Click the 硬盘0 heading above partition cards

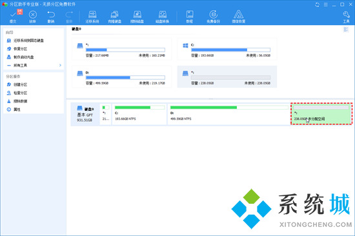pyautogui.click(x=76, y=29)
